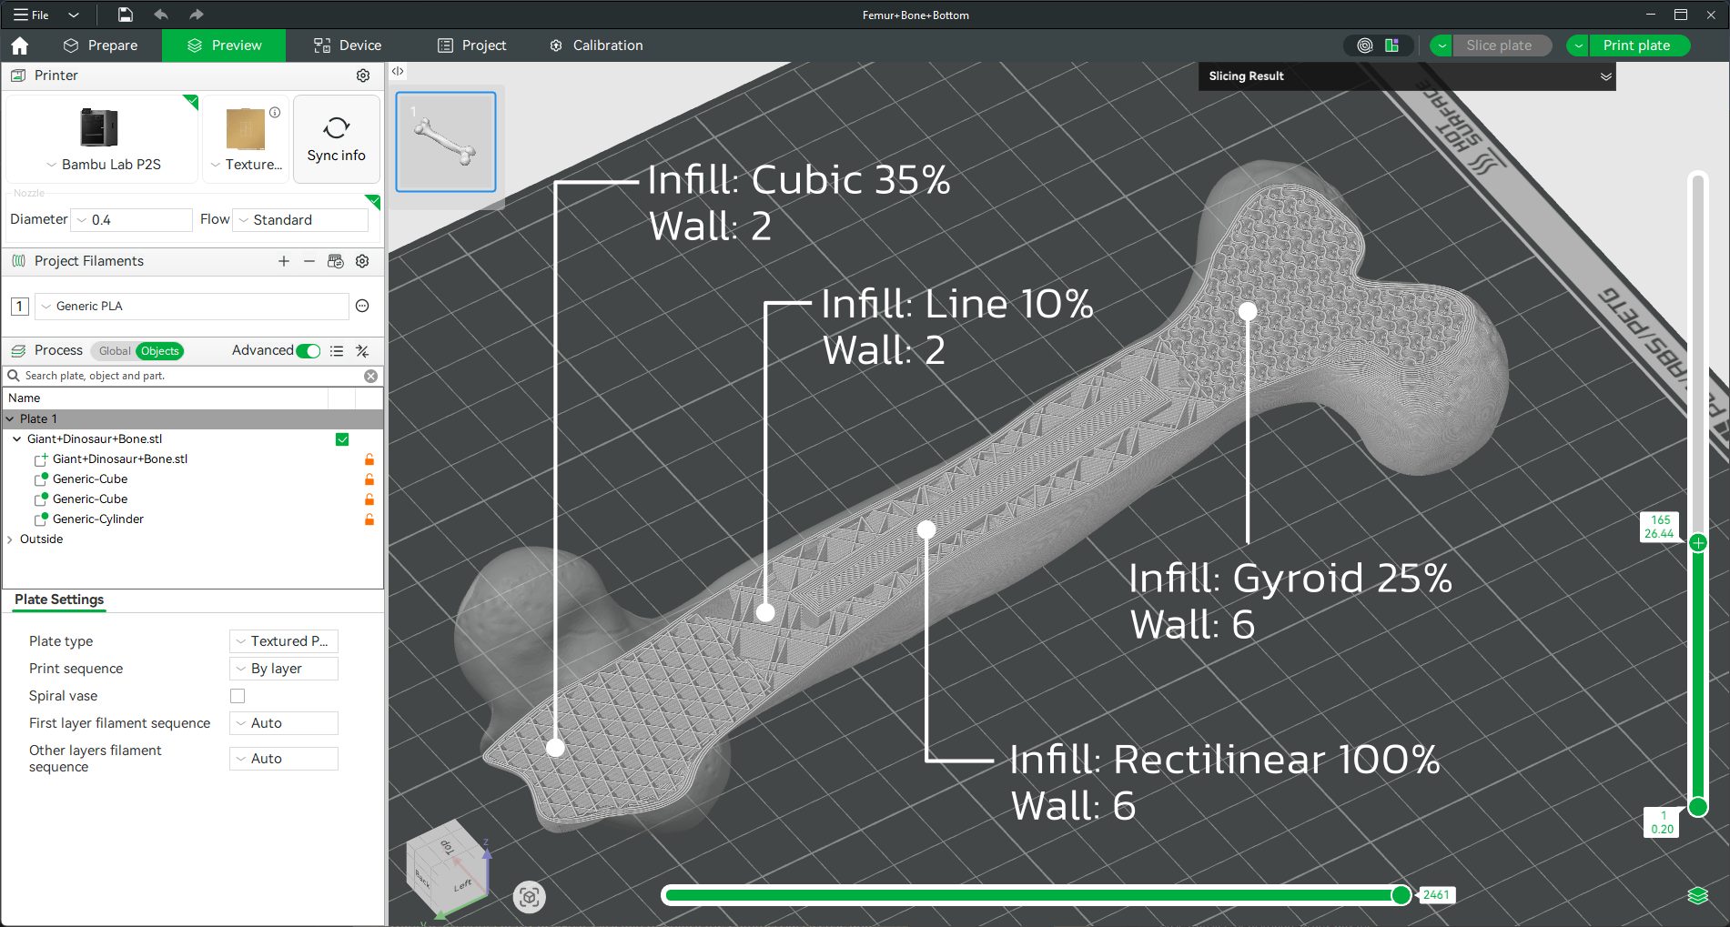Uncheck Giant+Dinosaur+Bone.stl printable checkbox
Screen dimensions: 1730x927
pyautogui.click(x=342, y=439)
